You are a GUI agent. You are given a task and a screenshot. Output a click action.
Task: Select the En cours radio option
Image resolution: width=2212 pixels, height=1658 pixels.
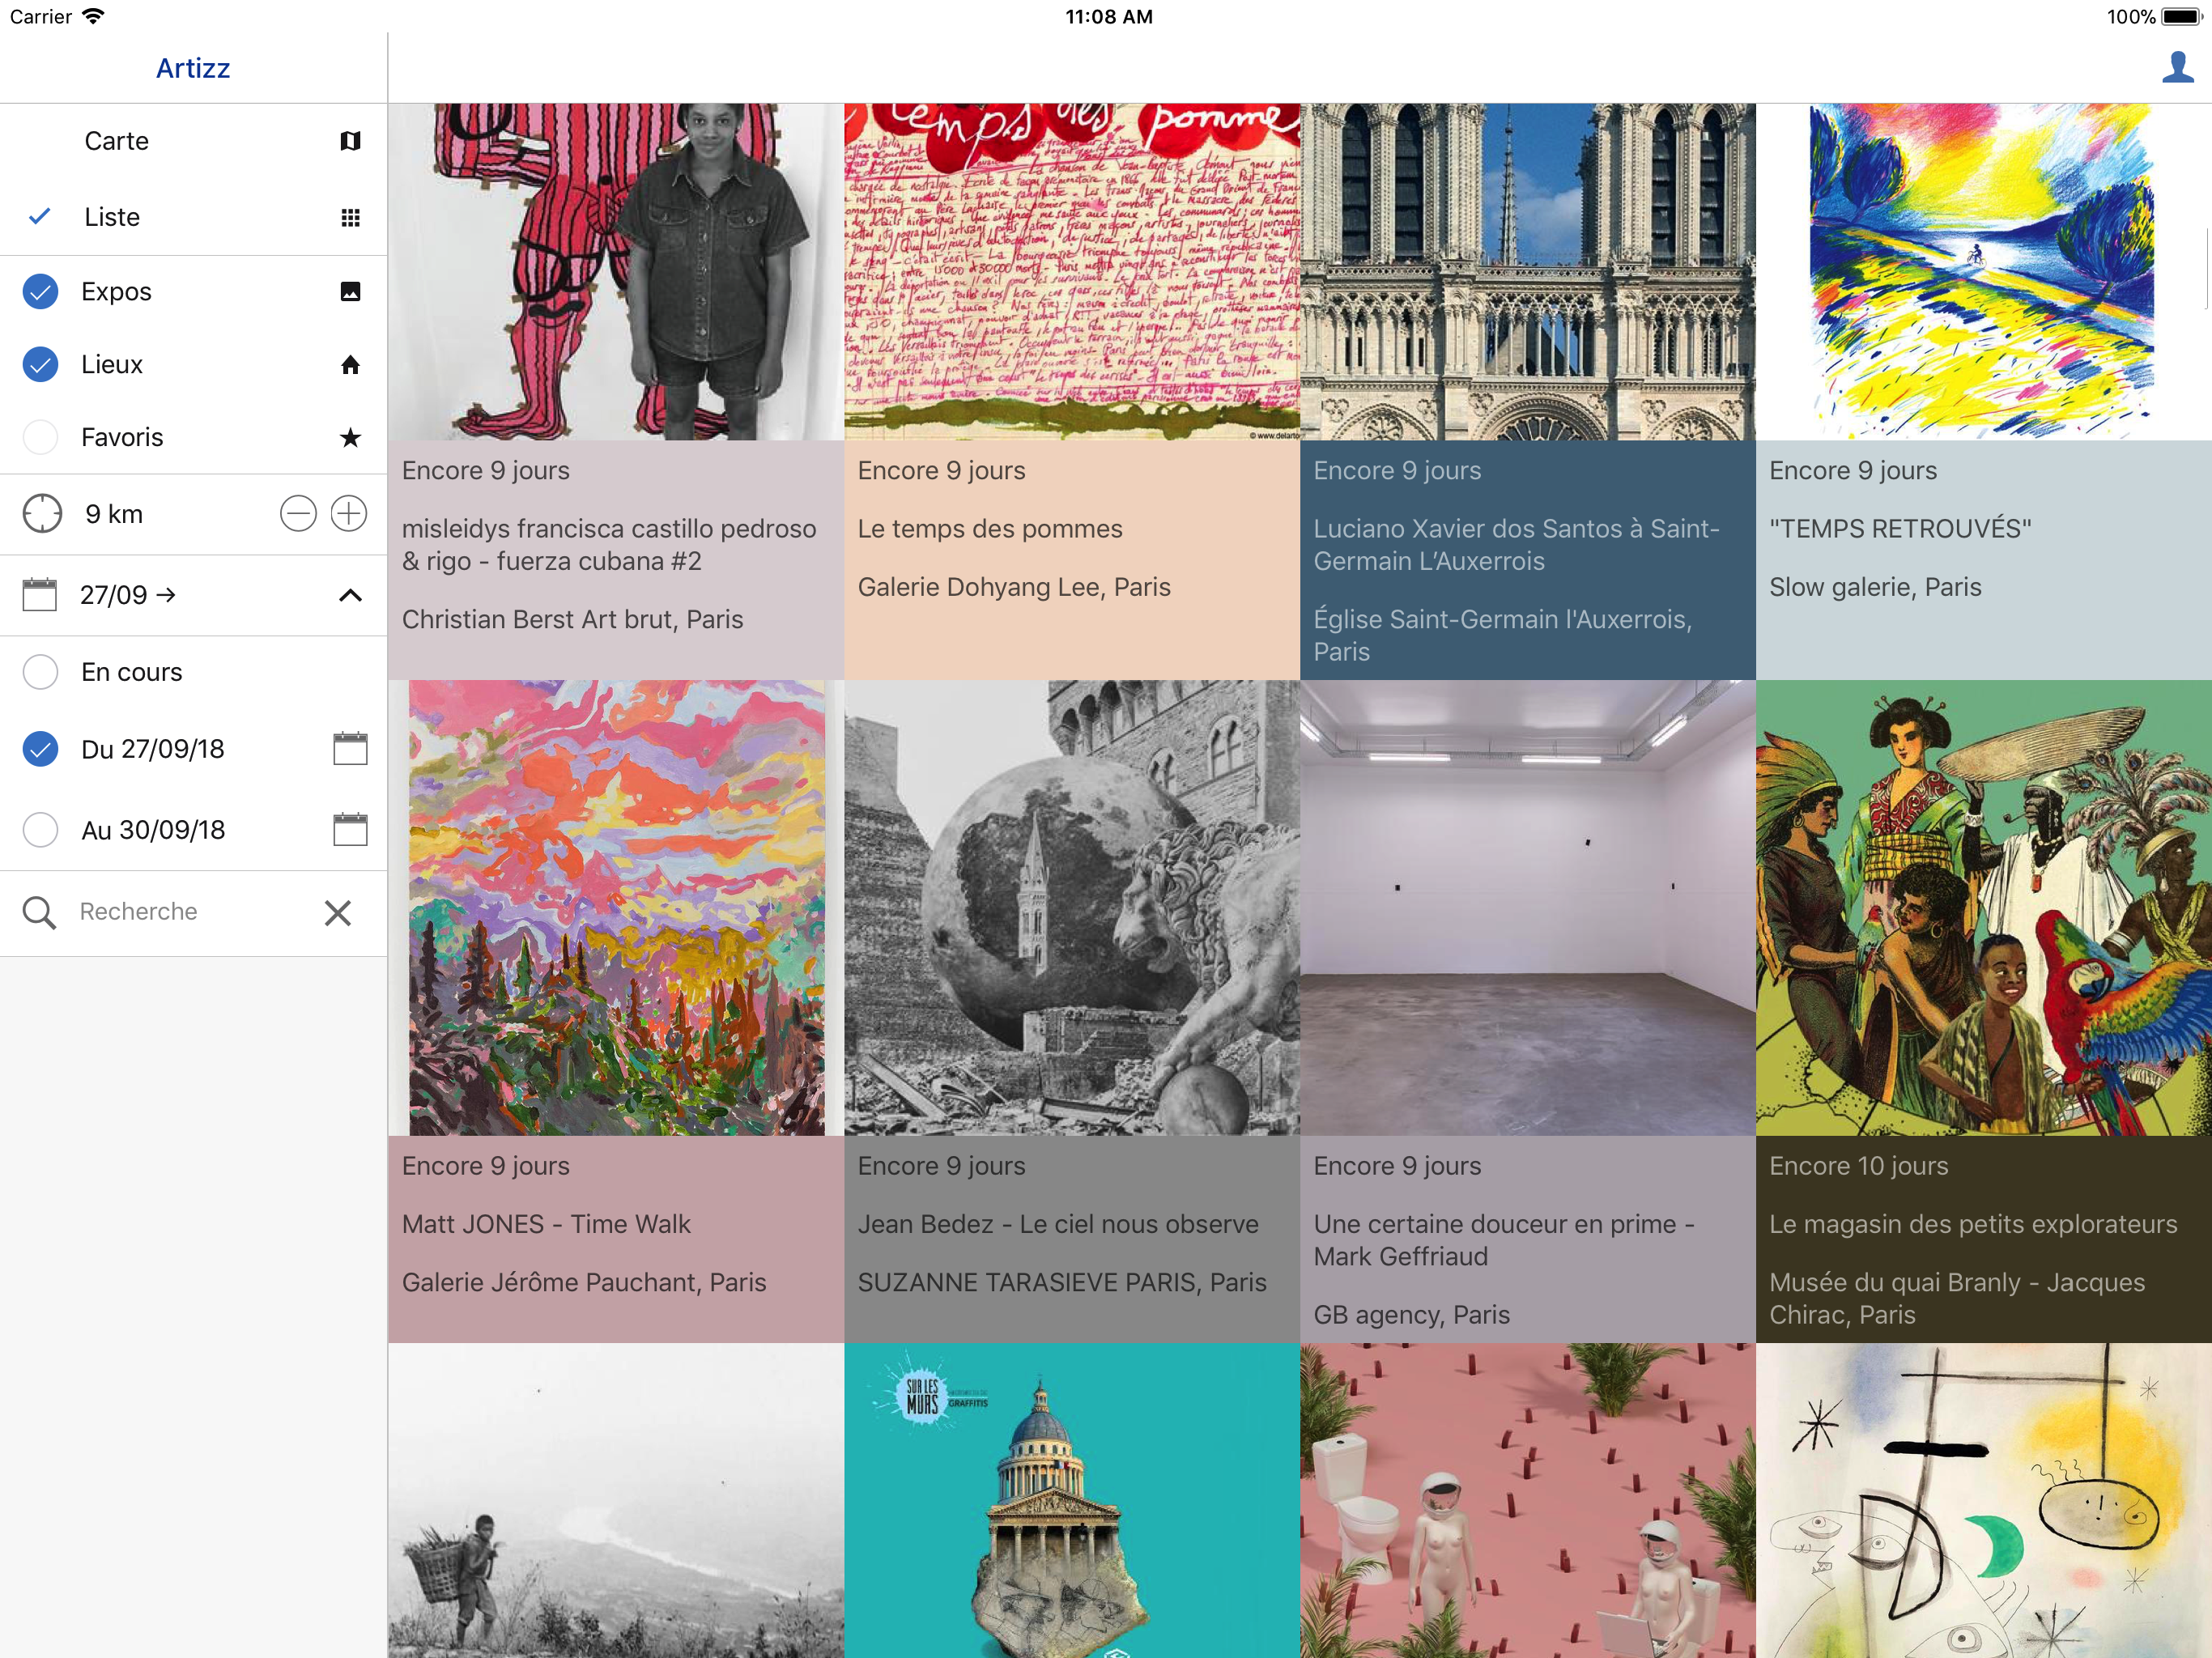click(41, 672)
